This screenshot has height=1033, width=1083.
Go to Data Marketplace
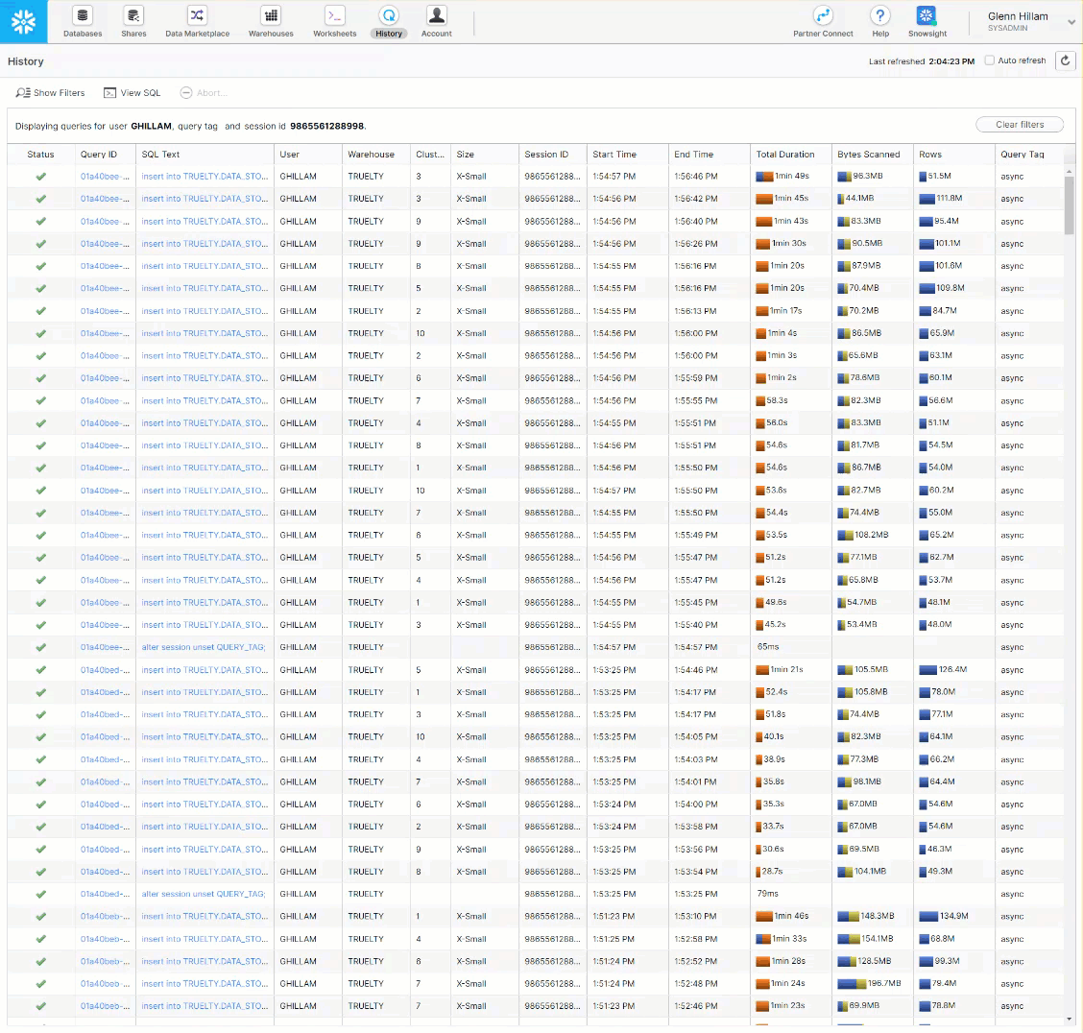197,20
